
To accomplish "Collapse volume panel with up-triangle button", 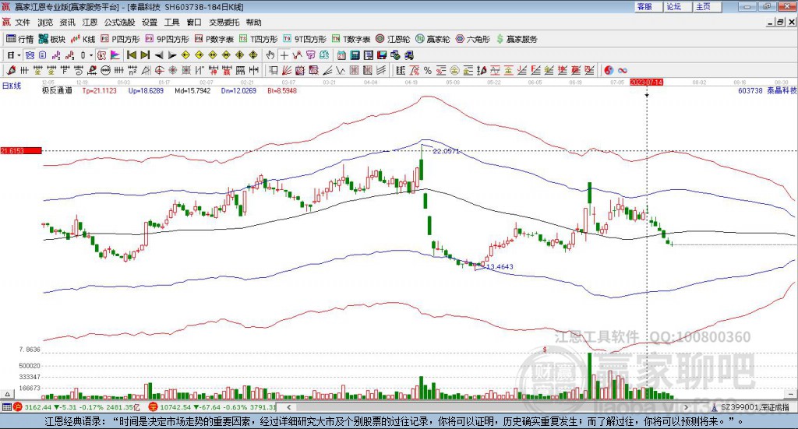I will [x=7, y=395].
